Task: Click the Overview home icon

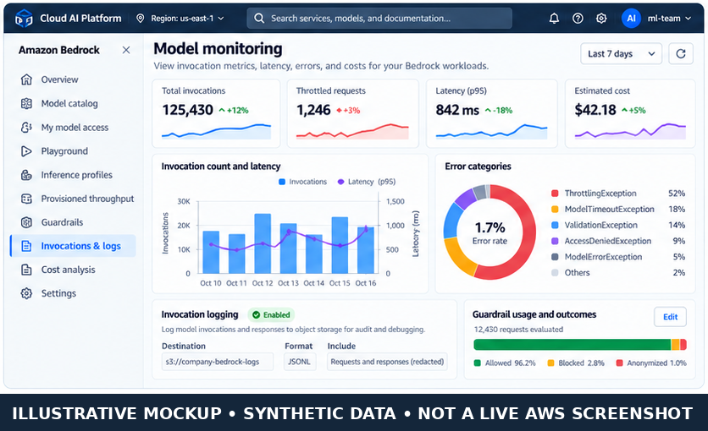Action: [x=26, y=79]
